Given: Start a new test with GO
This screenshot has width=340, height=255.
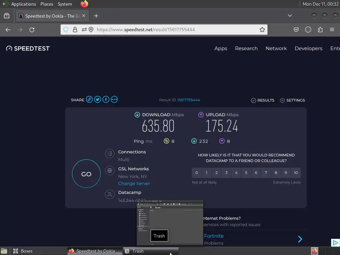Looking at the screenshot, I should tap(86, 174).
